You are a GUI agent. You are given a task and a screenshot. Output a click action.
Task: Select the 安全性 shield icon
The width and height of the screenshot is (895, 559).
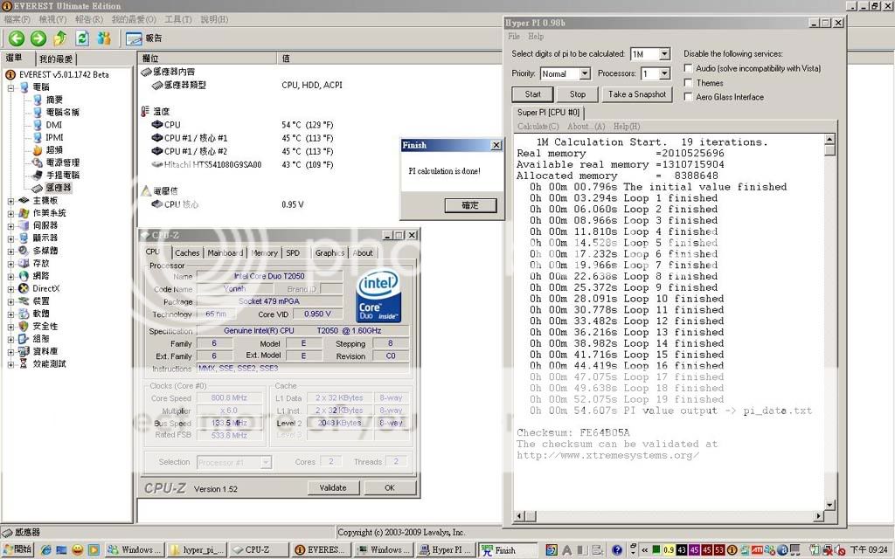(24, 326)
